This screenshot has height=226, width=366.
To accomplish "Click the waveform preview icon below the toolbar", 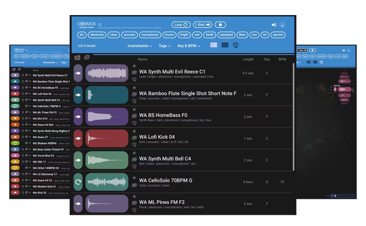I will click(77, 58).
